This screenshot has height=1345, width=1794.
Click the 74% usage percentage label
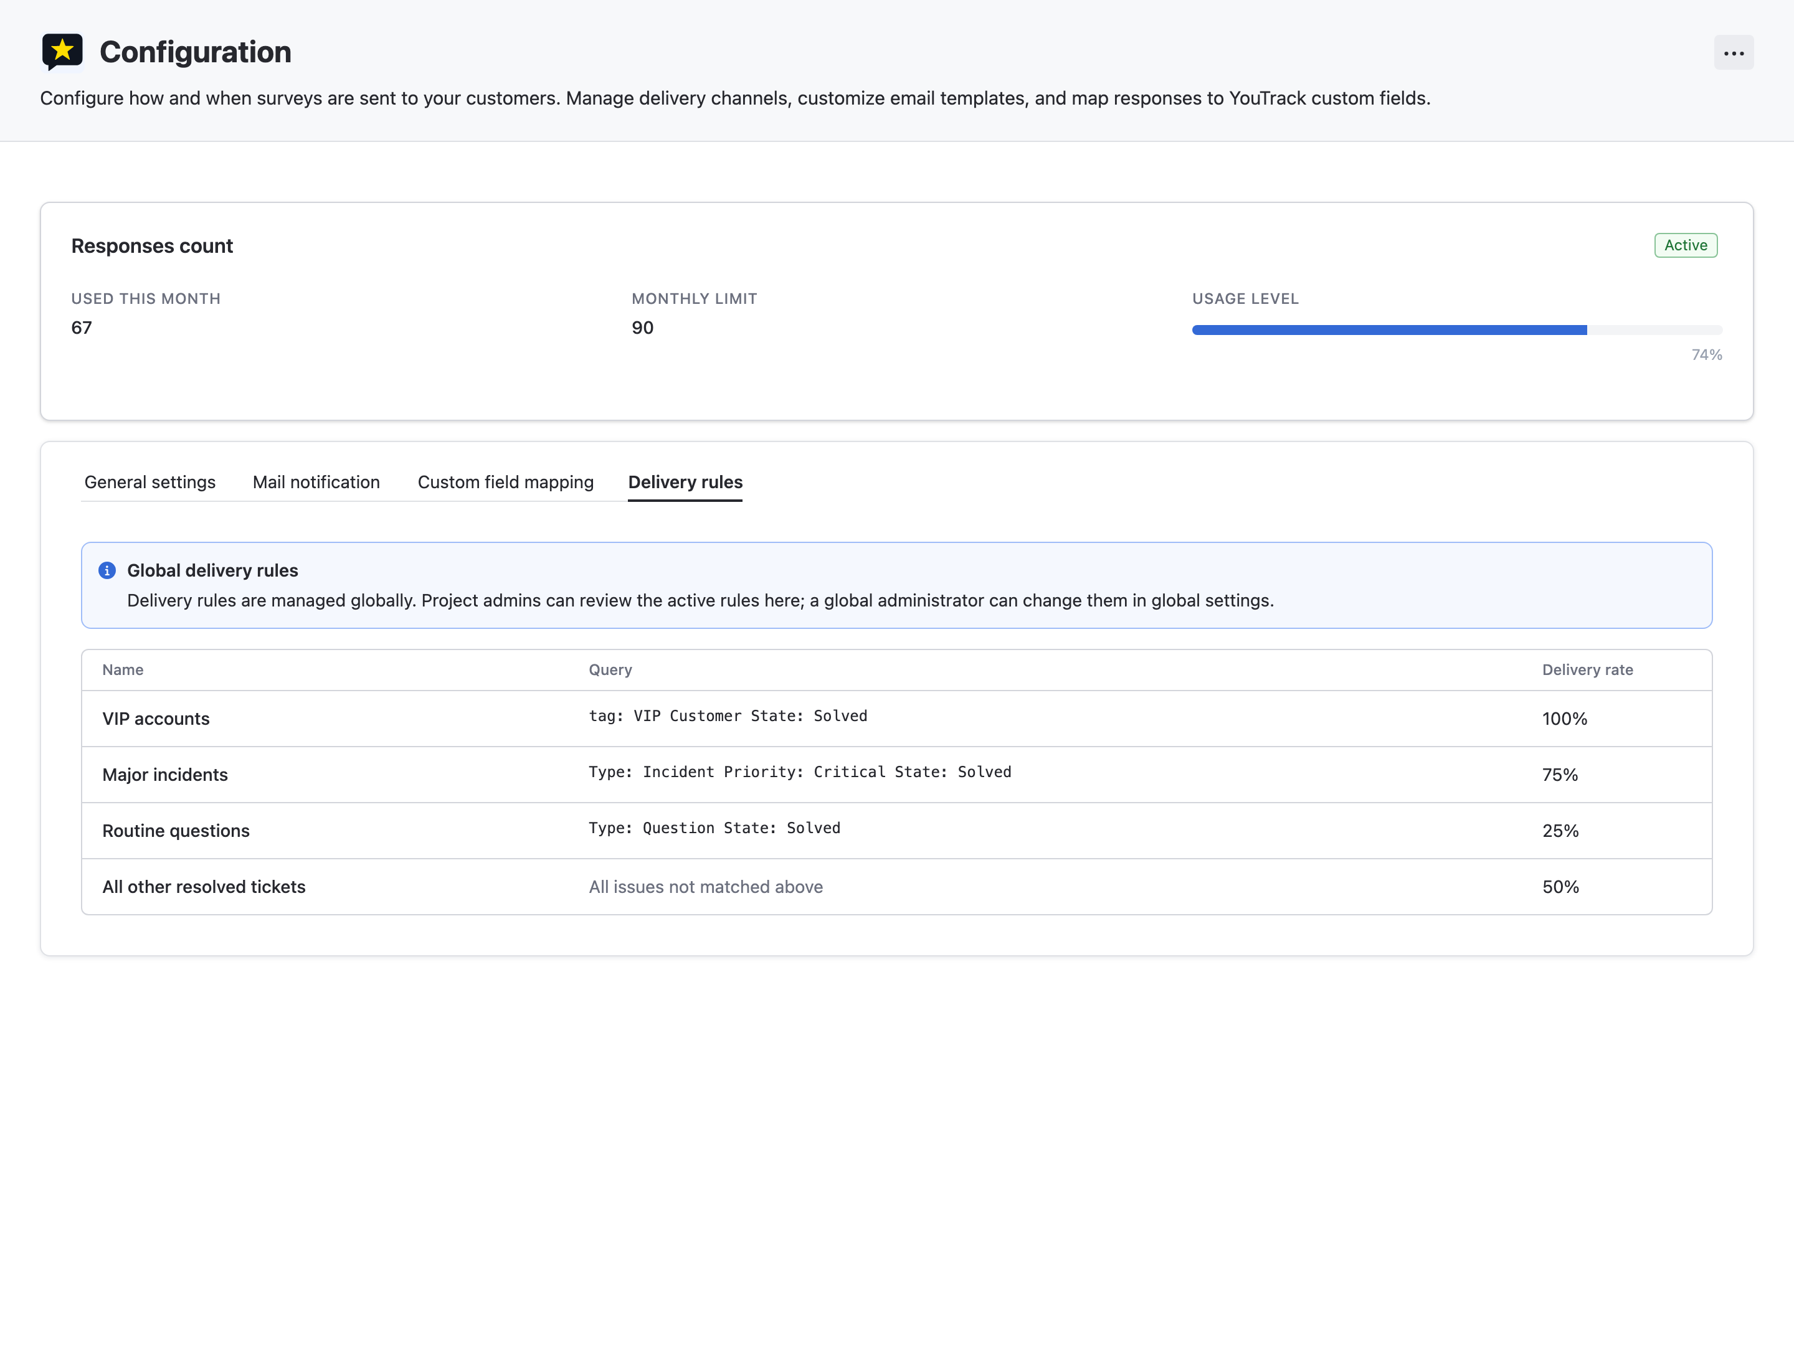(1706, 355)
